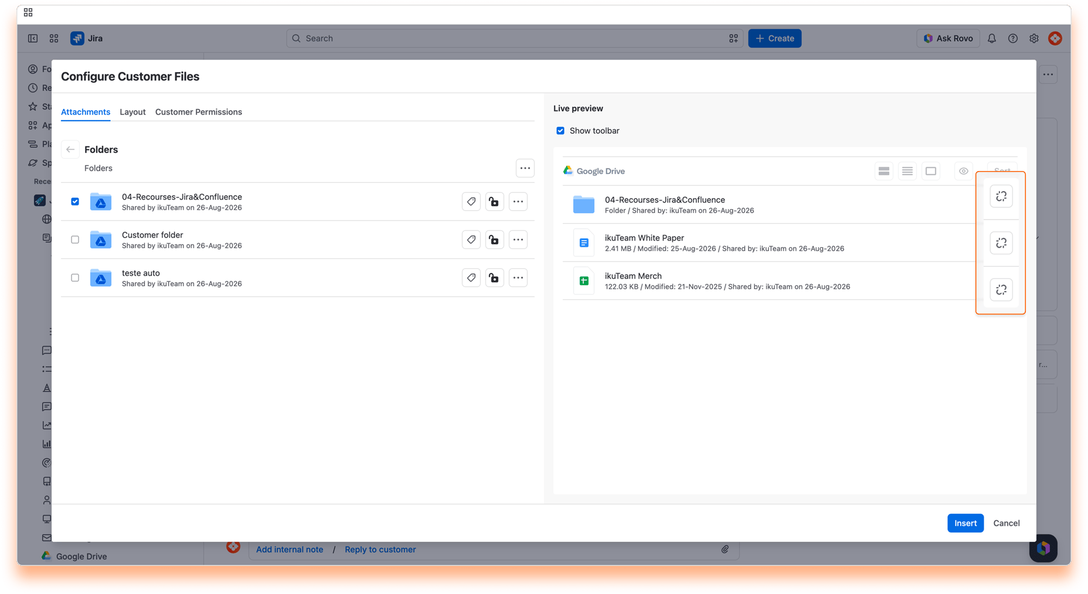Switch to the Layout tab

point(132,112)
